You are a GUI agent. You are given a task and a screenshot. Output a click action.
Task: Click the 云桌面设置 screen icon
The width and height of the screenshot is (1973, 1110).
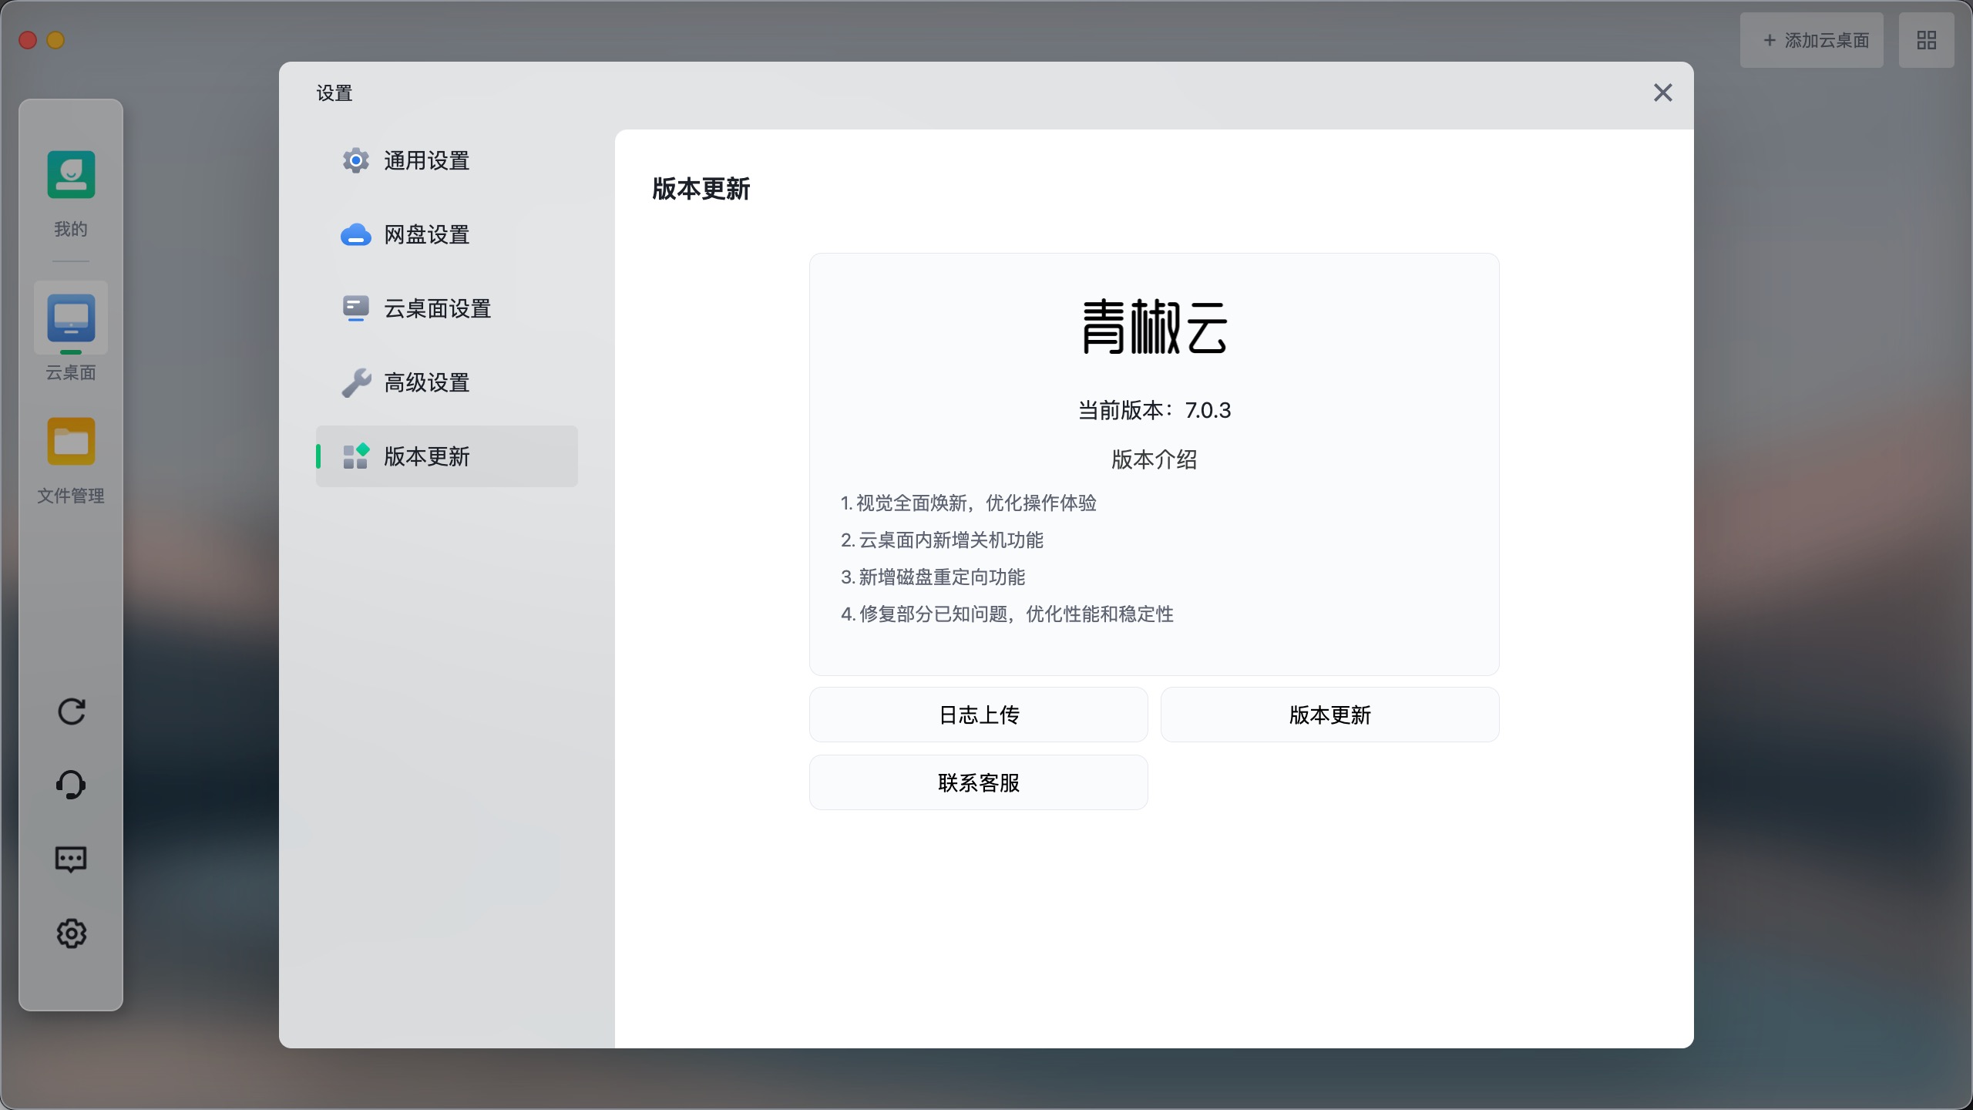tap(355, 308)
